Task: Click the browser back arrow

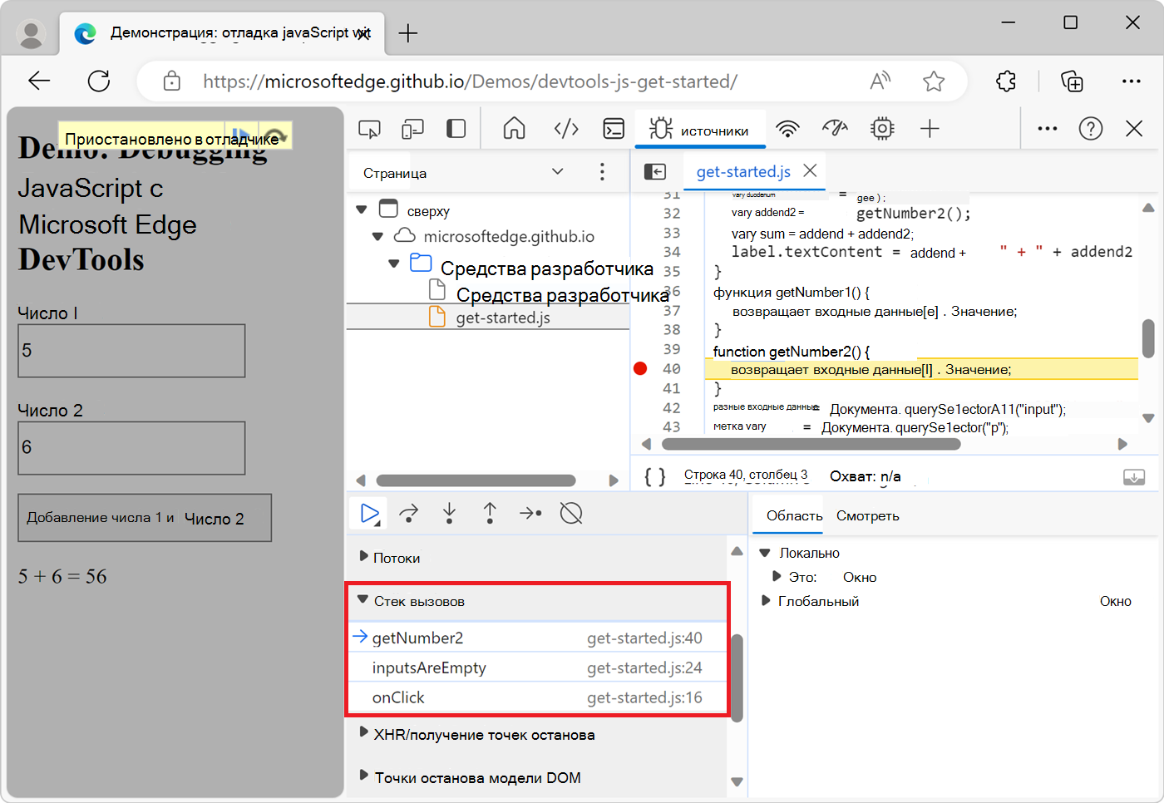Action: (x=39, y=81)
